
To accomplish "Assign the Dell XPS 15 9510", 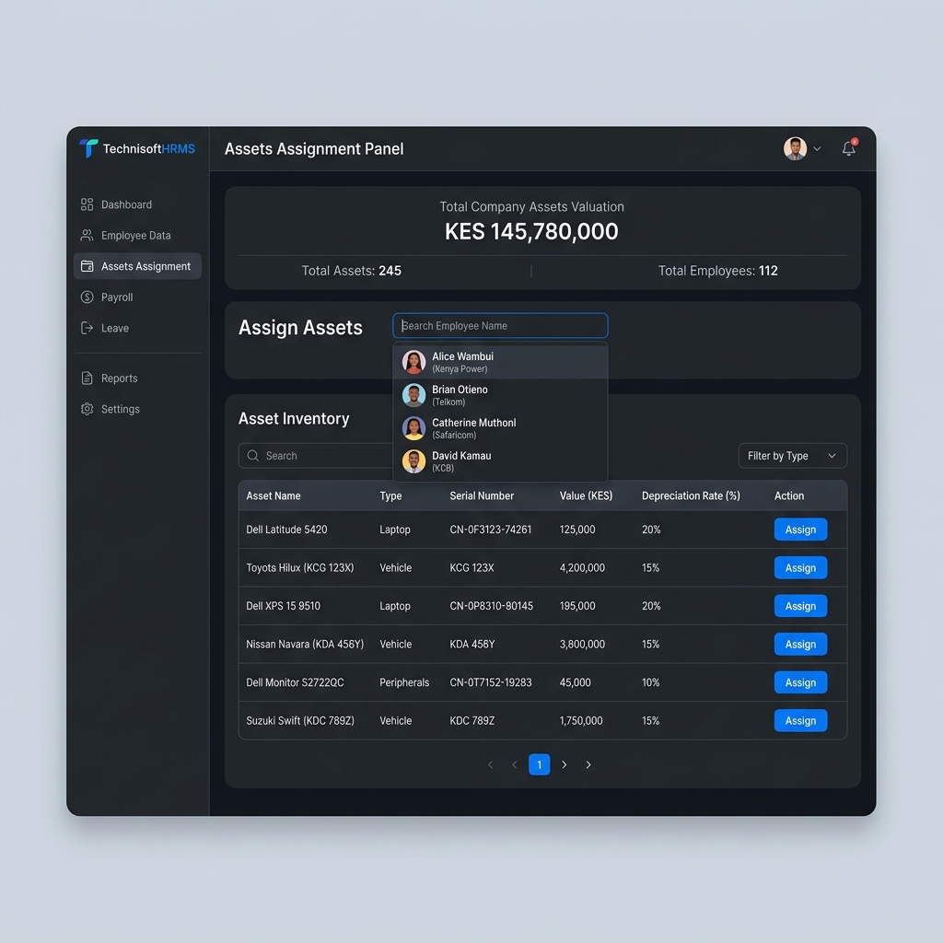I will (800, 606).
